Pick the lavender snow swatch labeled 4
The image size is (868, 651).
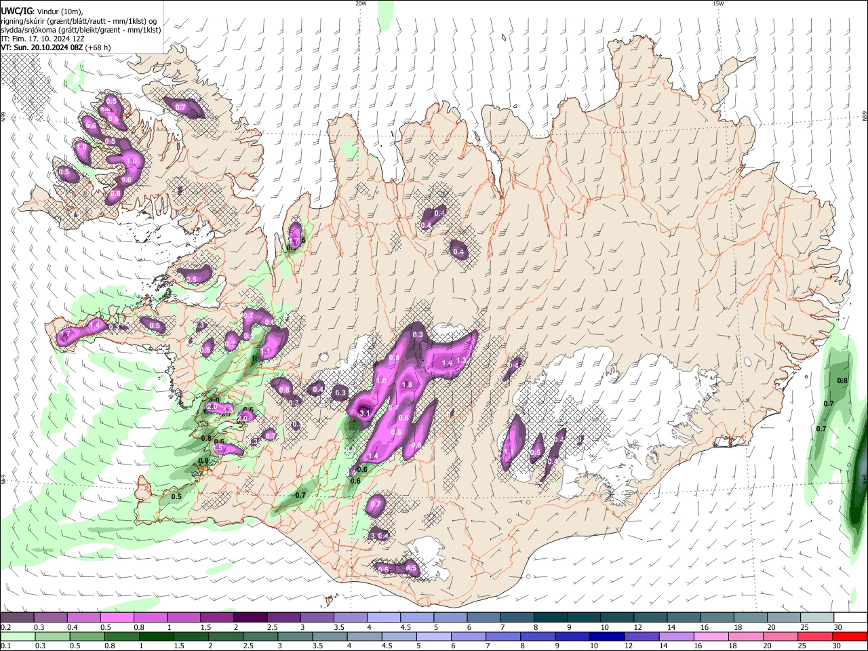tap(384, 617)
